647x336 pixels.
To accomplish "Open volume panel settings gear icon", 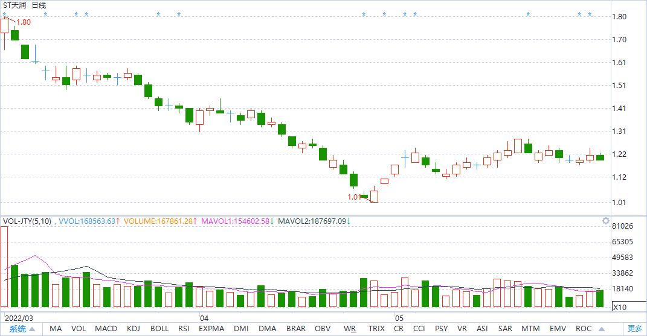I will (x=605, y=221).
